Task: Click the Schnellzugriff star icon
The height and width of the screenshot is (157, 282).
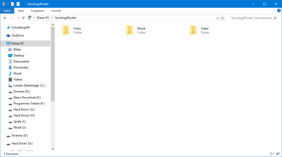Action: pos(8,27)
